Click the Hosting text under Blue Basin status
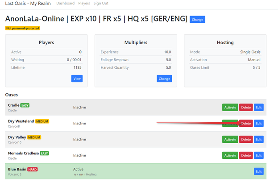 (91, 174)
